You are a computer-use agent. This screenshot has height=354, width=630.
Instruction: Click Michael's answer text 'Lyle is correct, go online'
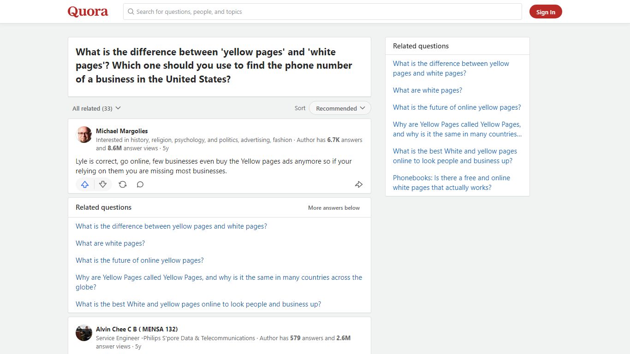click(214, 166)
